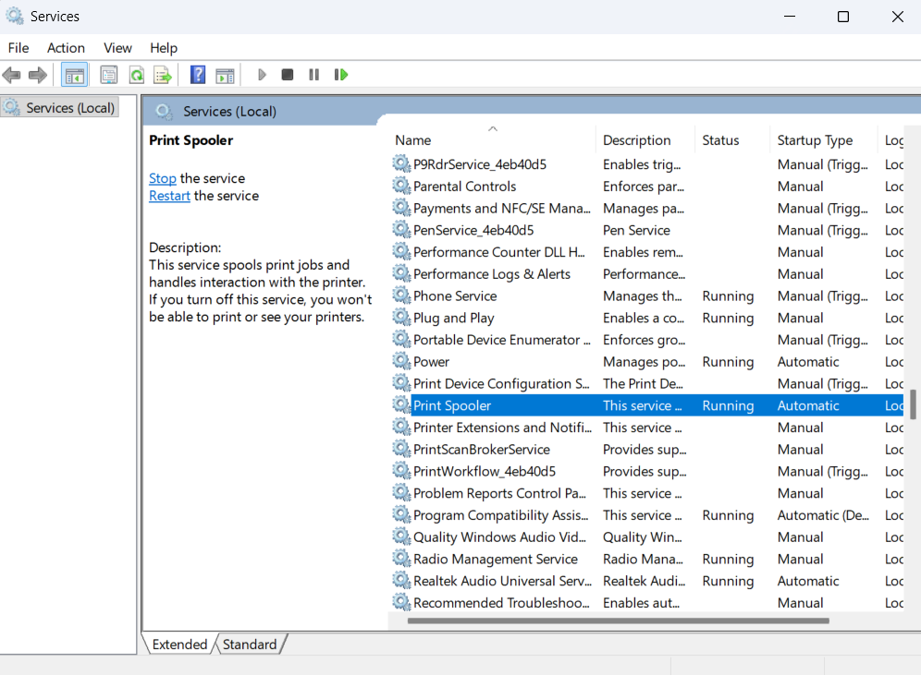Click the gear icon beside Phone Service
The width and height of the screenshot is (921, 675).
pyautogui.click(x=401, y=295)
